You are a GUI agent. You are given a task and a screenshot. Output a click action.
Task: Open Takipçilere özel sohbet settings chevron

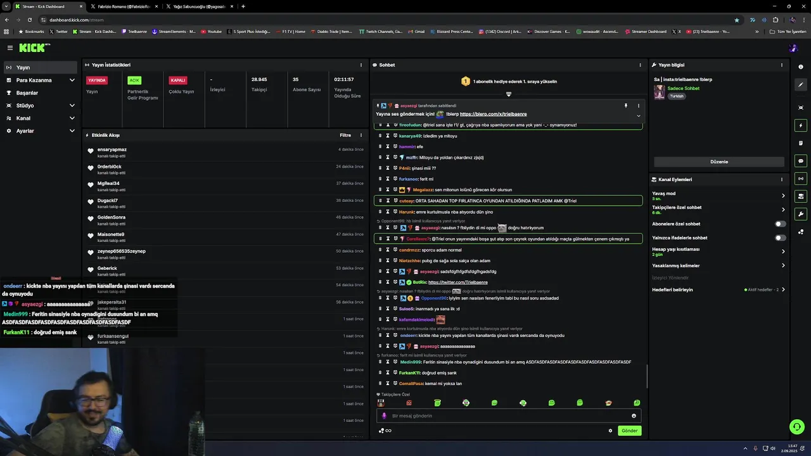[783, 210]
